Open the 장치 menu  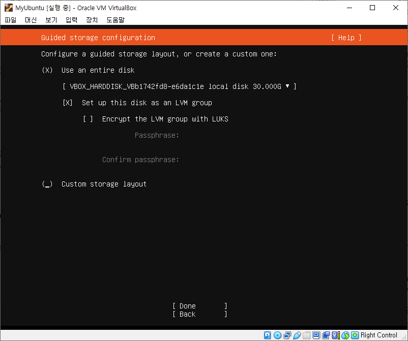tap(92, 20)
